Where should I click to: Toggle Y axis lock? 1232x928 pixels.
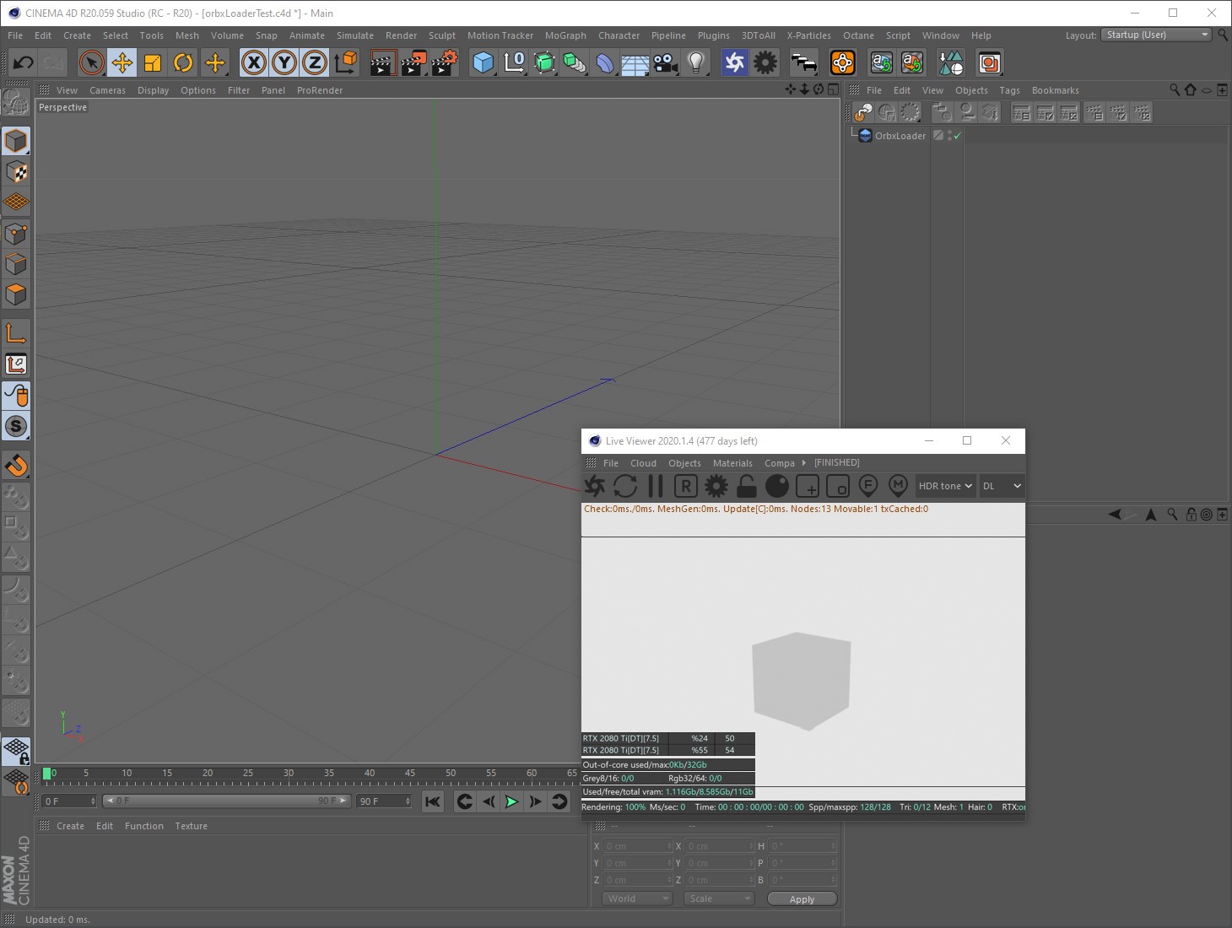click(x=284, y=62)
